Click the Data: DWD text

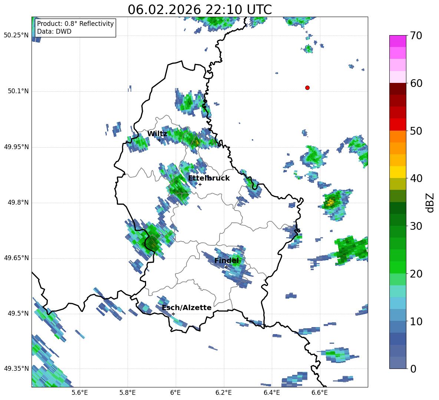point(54,31)
